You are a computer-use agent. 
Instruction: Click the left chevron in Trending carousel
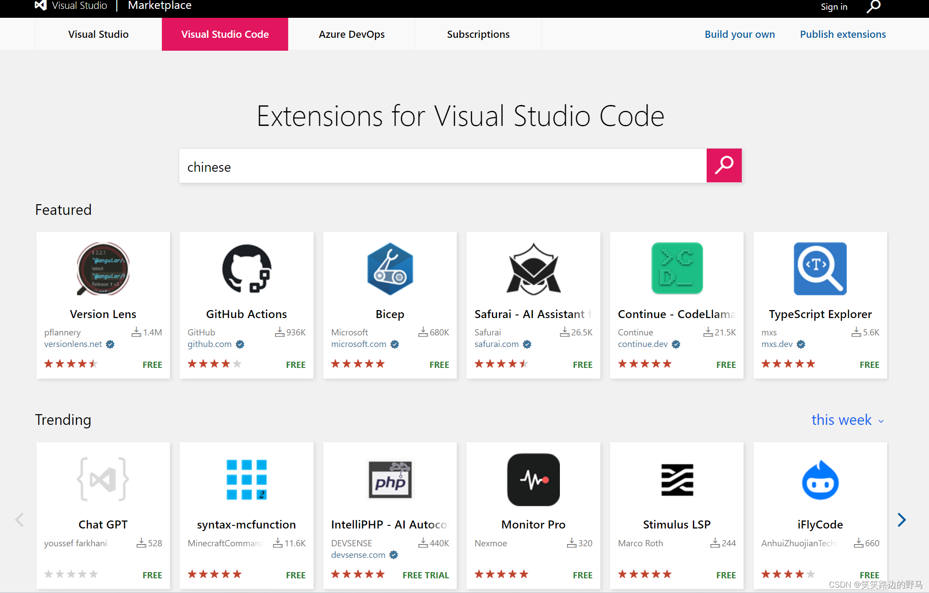point(20,520)
